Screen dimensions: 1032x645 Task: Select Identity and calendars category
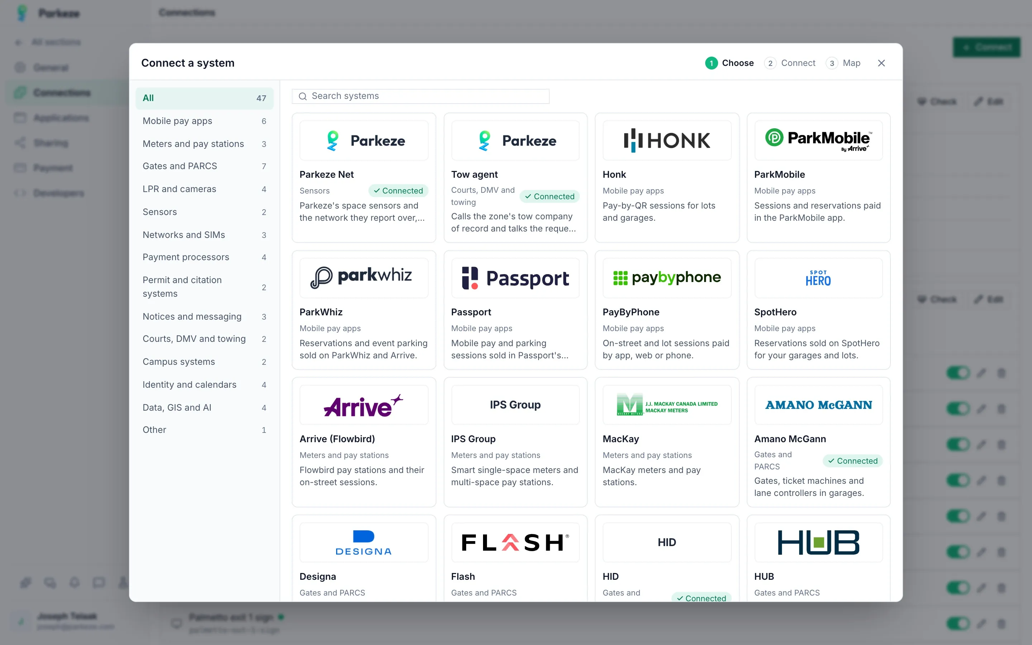tap(204, 385)
